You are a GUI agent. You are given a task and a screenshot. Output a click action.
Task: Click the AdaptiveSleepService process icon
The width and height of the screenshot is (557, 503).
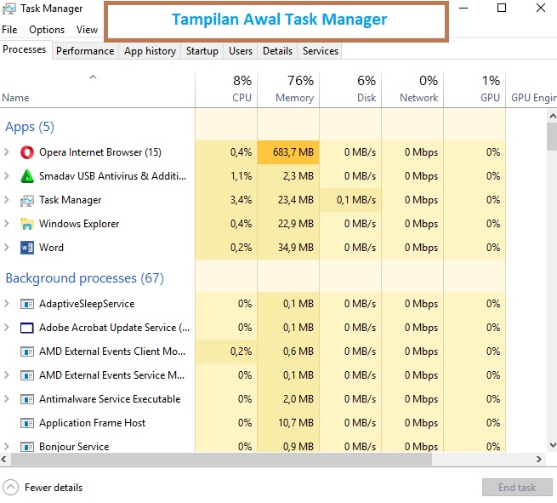point(27,304)
